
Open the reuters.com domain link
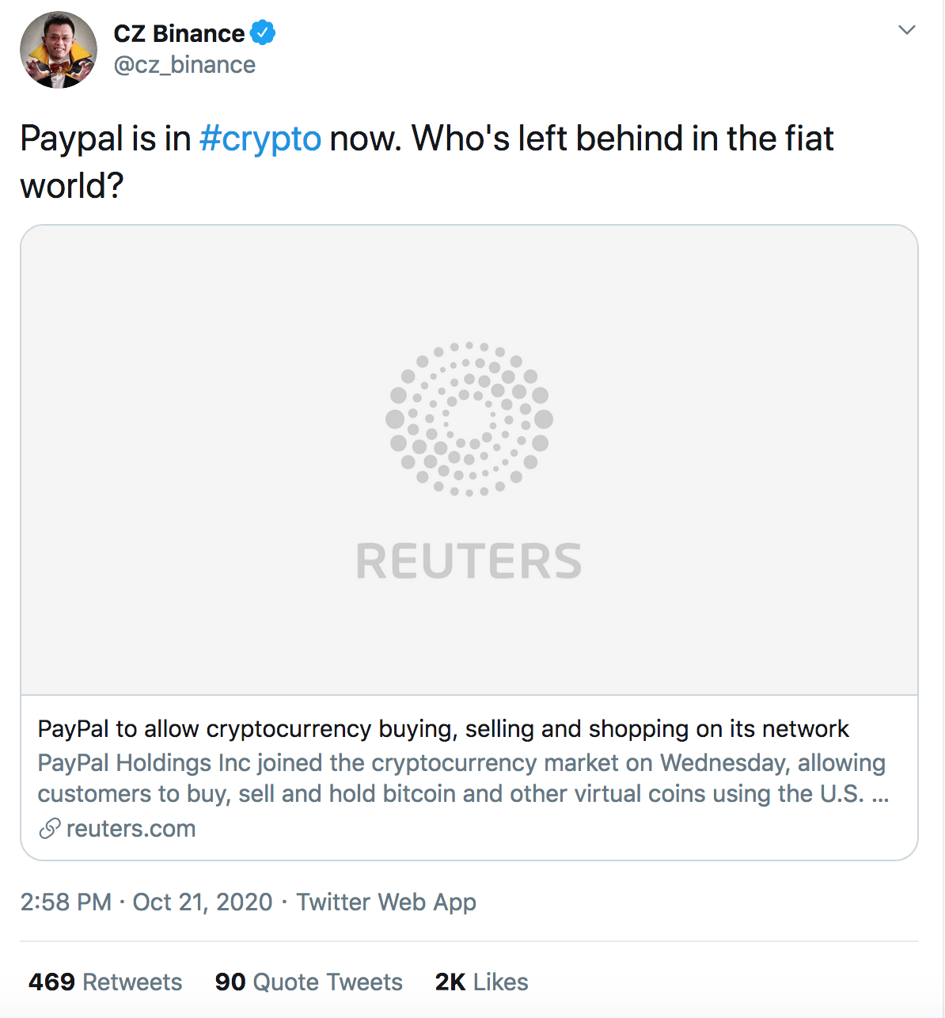pyautogui.click(x=131, y=829)
